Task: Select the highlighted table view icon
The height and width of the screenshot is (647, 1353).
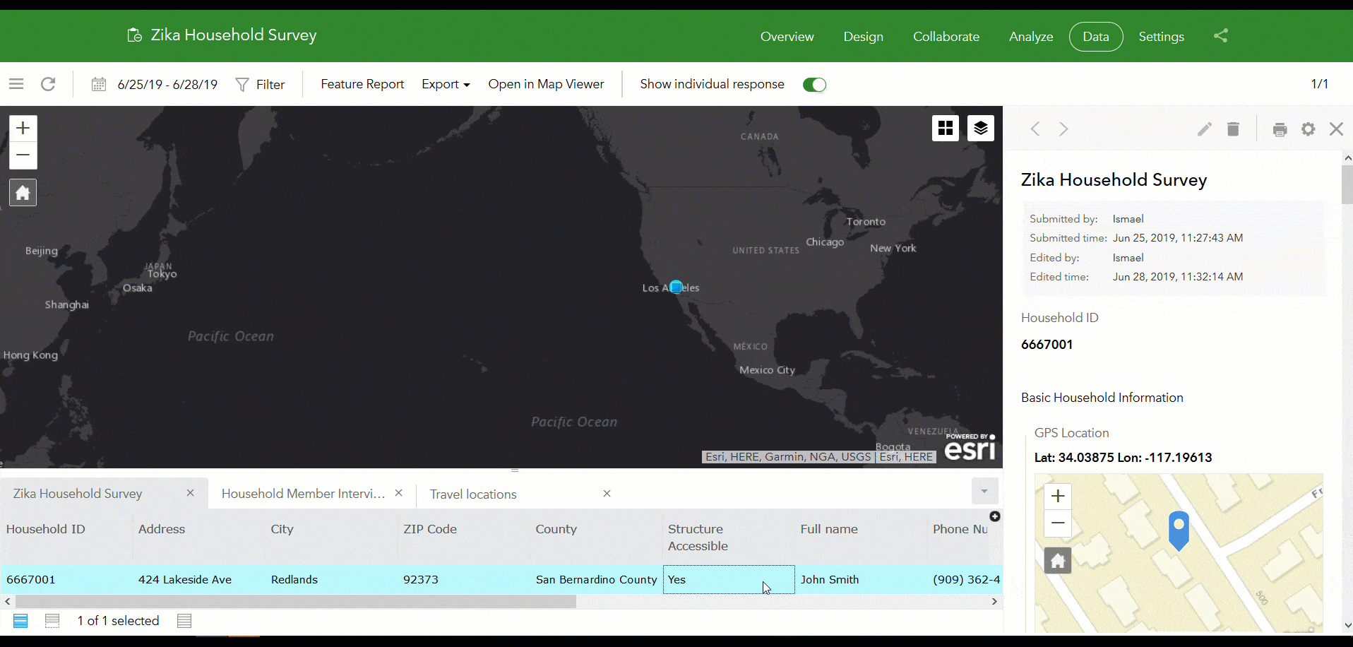Action: pyautogui.click(x=20, y=621)
